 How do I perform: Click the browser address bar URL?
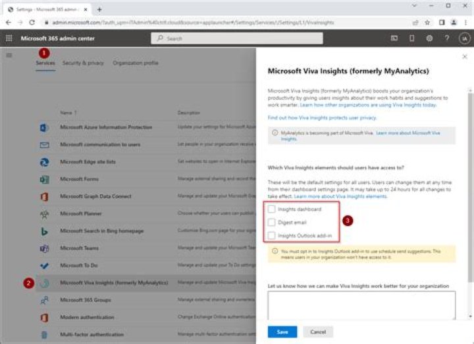coord(194,22)
